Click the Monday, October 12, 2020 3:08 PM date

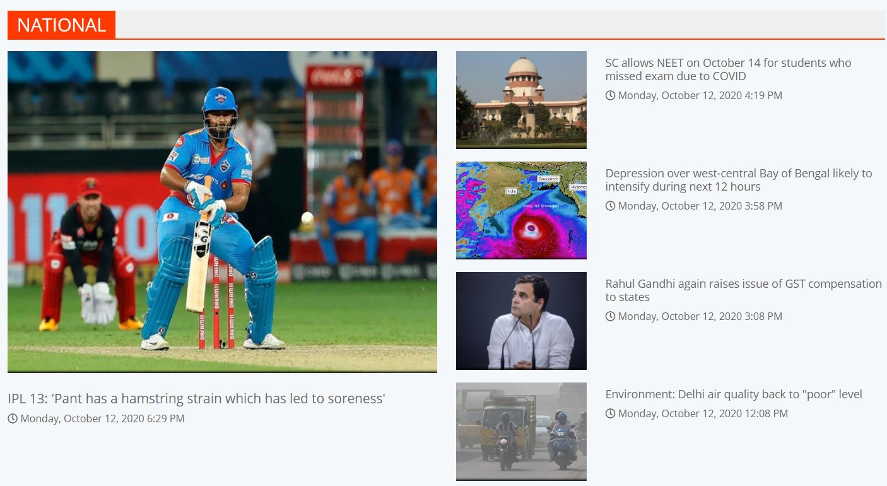700,316
